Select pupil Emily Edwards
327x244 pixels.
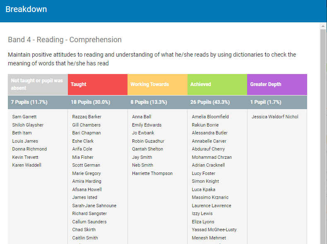[x=147, y=125]
